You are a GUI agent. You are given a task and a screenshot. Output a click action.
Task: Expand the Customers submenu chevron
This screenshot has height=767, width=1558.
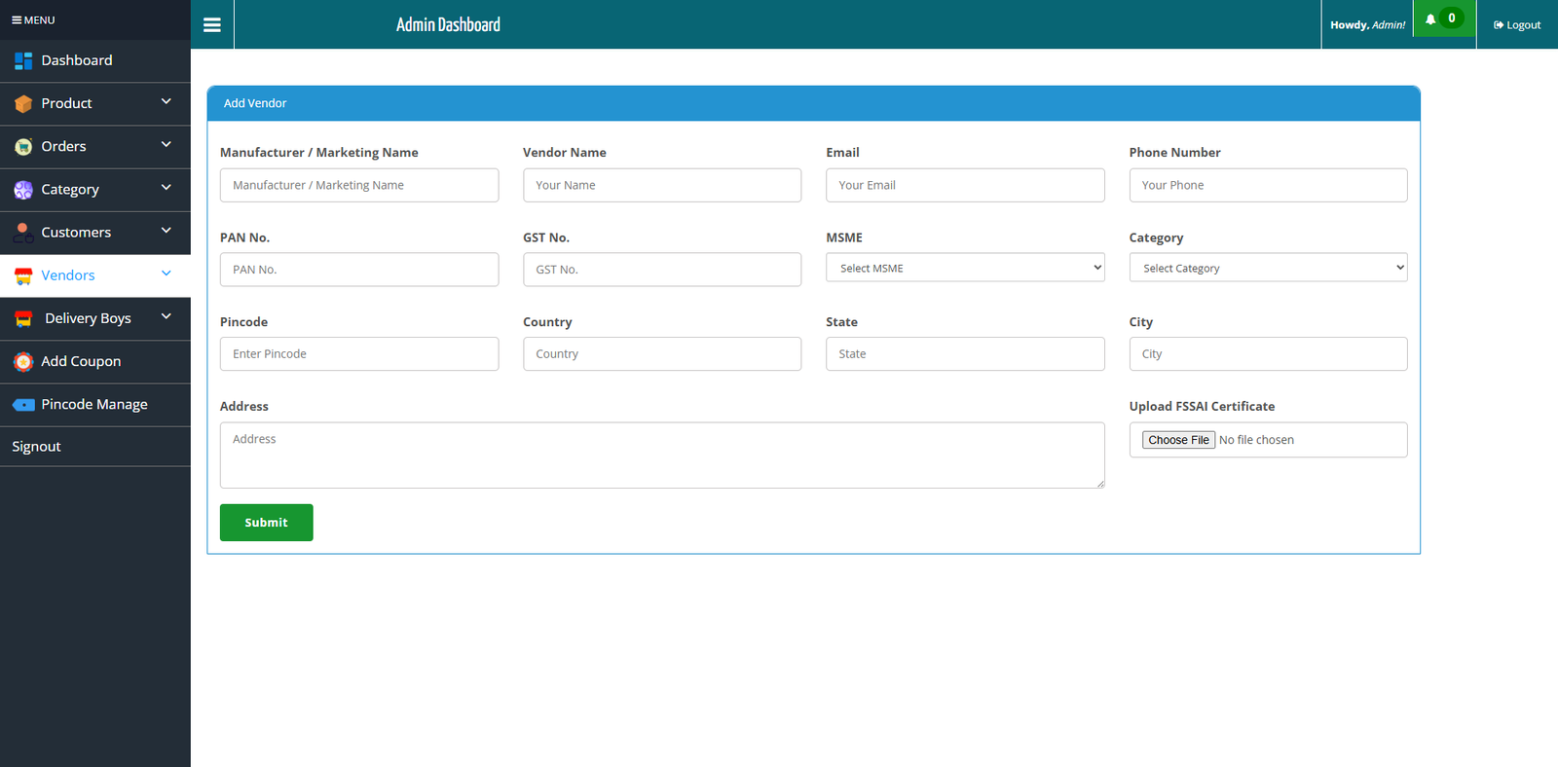click(166, 230)
